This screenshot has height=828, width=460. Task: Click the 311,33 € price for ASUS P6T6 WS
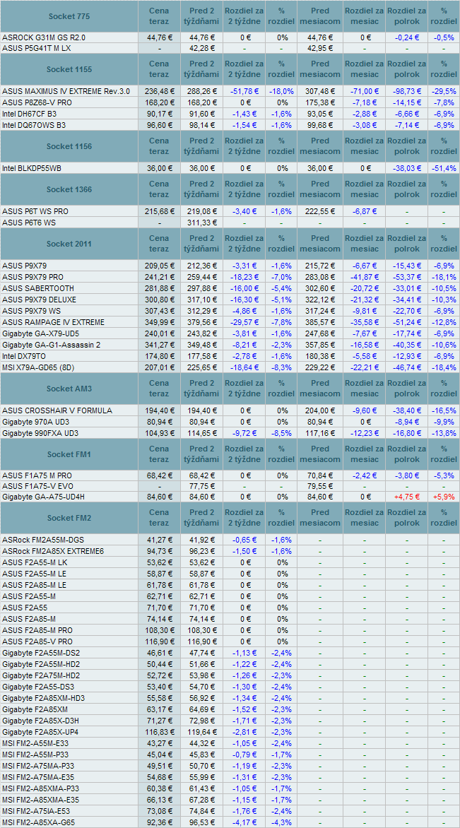click(x=201, y=223)
